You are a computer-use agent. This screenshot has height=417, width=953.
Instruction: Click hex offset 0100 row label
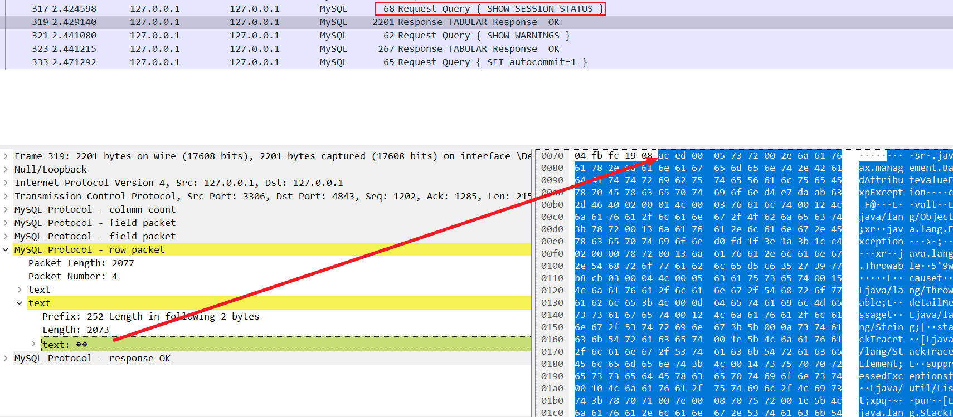[x=552, y=266]
